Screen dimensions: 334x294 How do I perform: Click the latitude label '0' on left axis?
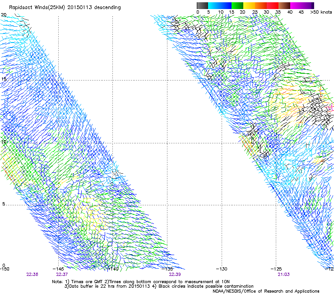pyautogui.click(x=4, y=265)
